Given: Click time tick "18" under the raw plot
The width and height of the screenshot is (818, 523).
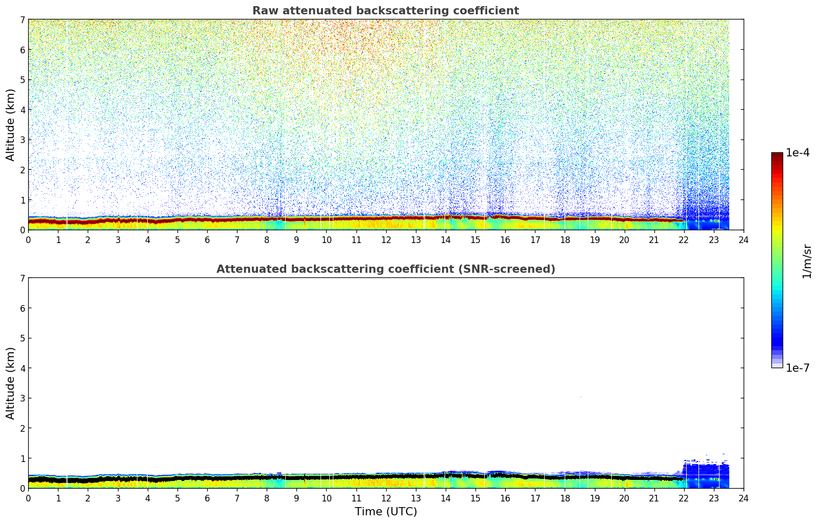Looking at the screenshot, I should click(x=565, y=239).
